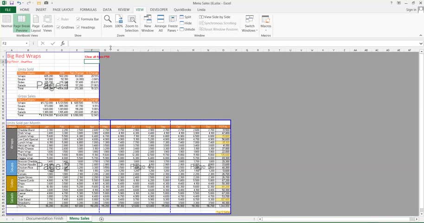
Task: Open Switch Windows dropdown
Action: [x=250, y=23]
